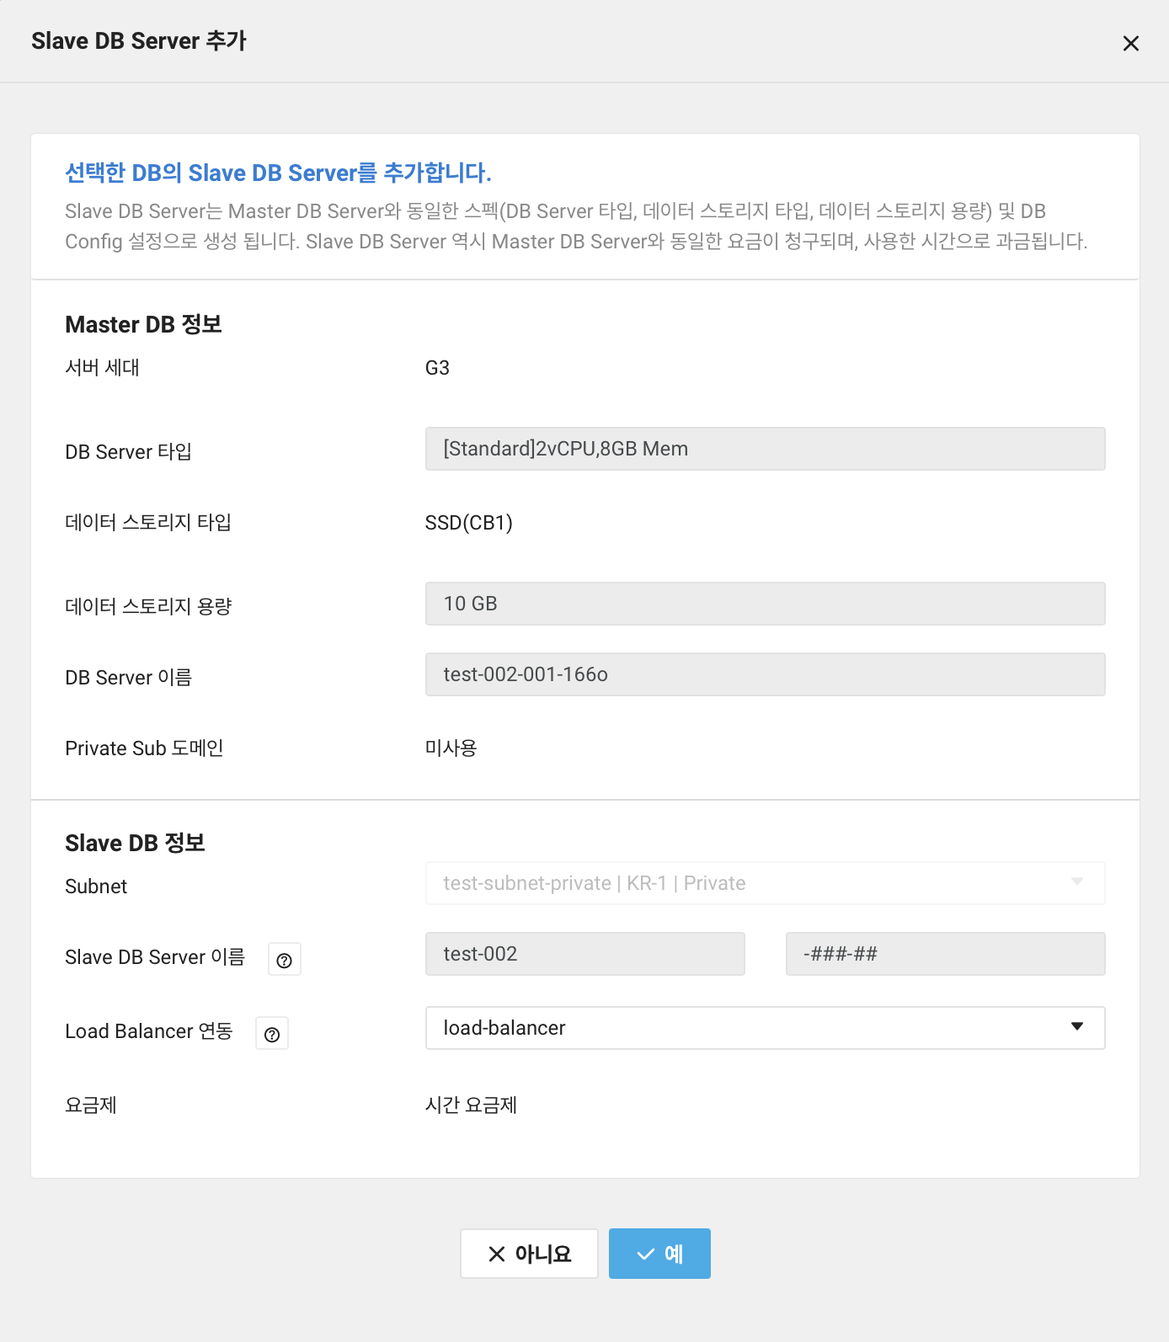Click the Slave DB 정보 heading
This screenshot has height=1342, width=1169.
coord(135,843)
